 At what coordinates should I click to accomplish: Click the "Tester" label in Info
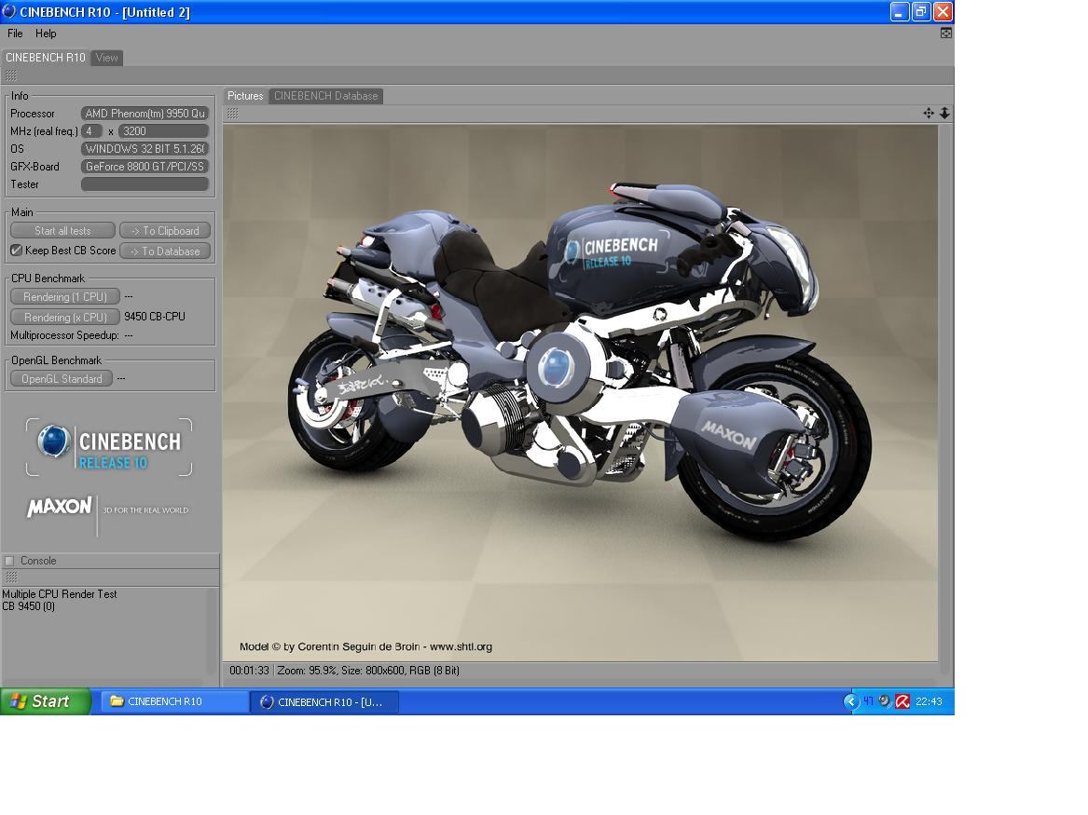point(24,184)
